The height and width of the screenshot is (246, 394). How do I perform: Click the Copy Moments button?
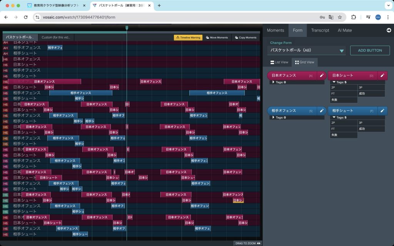(245, 38)
